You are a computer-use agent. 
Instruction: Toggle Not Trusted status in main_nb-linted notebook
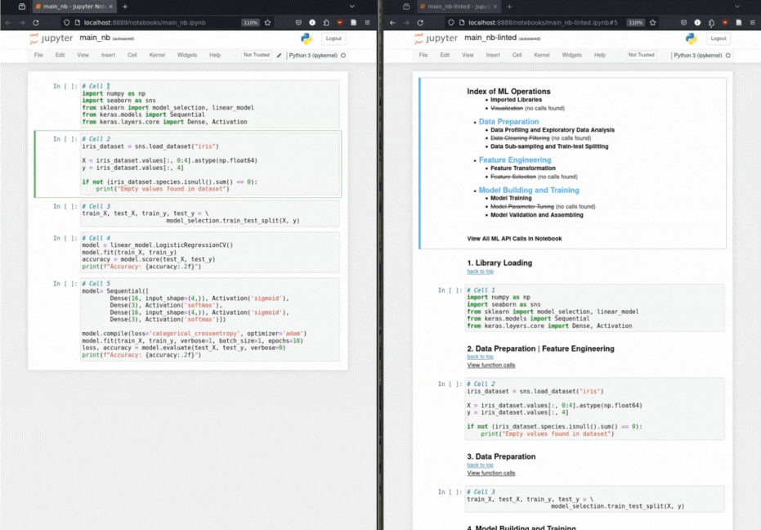coord(641,56)
